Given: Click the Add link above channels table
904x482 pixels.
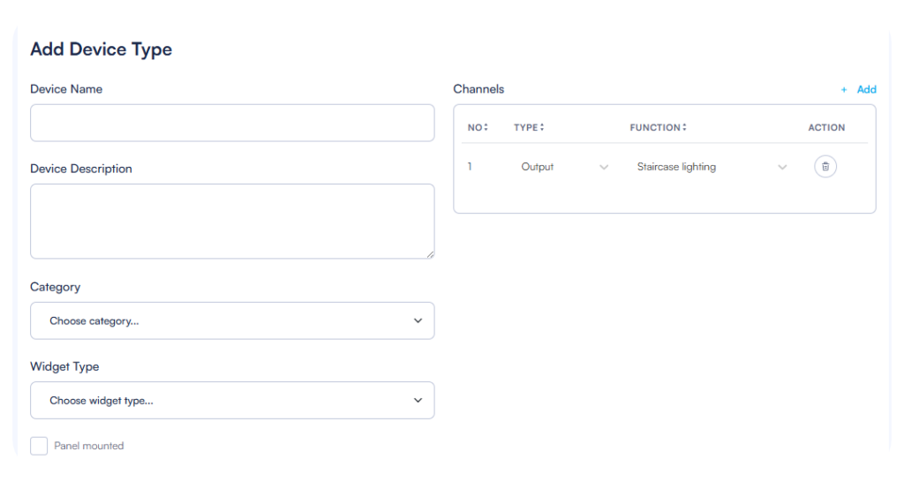Looking at the screenshot, I should (x=866, y=90).
